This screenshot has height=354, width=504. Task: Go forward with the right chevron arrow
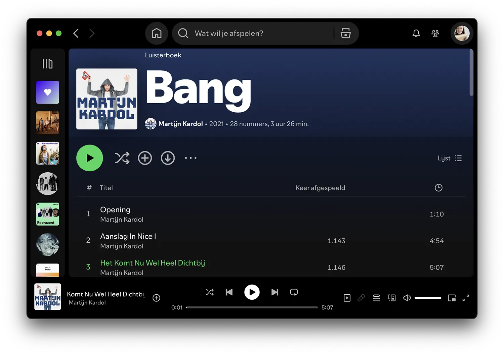click(x=92, y=34)
